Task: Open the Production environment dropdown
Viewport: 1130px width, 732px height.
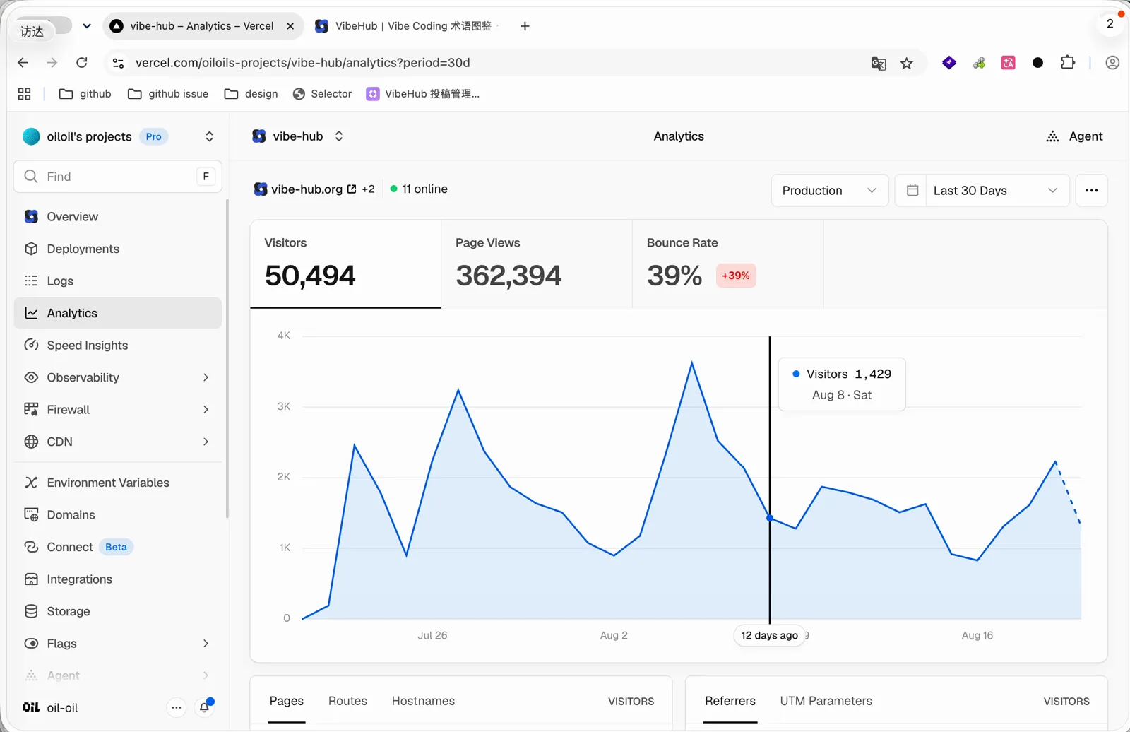Action: pos(830,190)
